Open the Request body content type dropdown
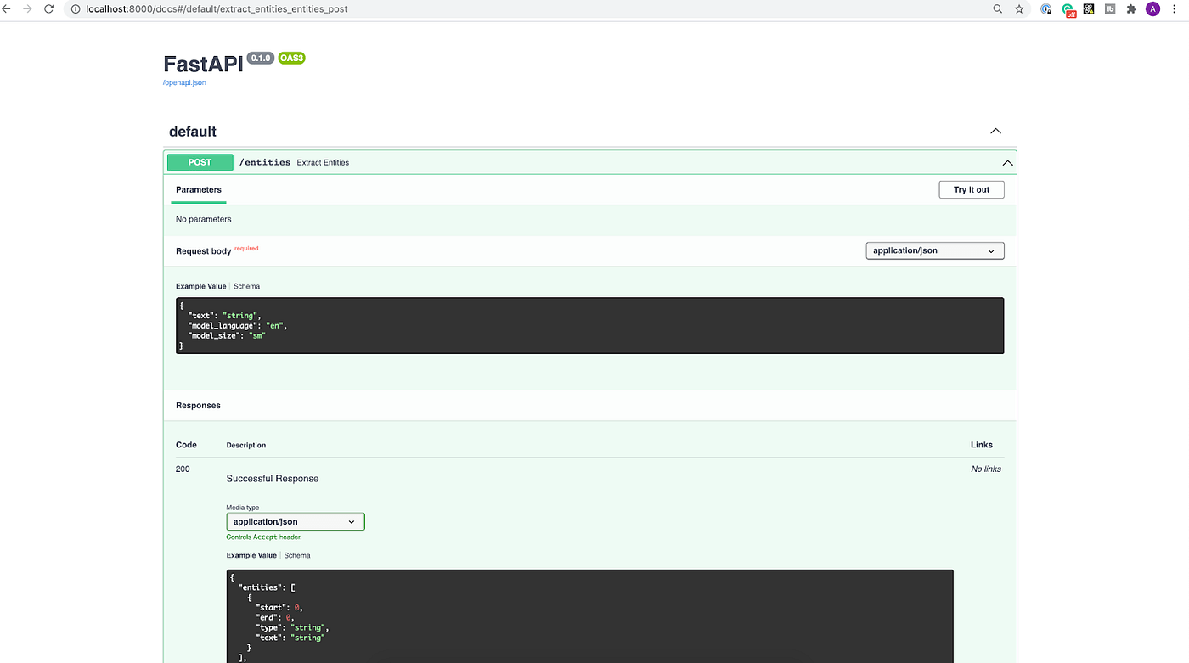This screenshot has height=663, width=1189. click(935, 250)
